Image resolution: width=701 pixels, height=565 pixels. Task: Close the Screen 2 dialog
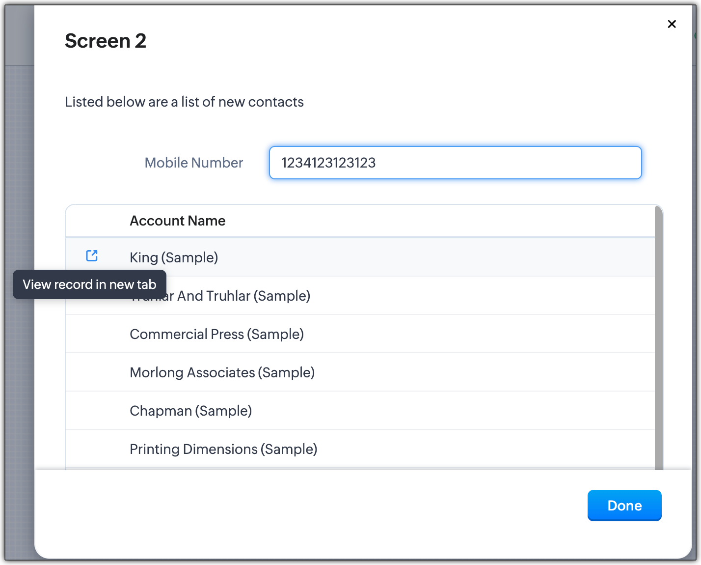pyautogui.click(x=672, y=24)
